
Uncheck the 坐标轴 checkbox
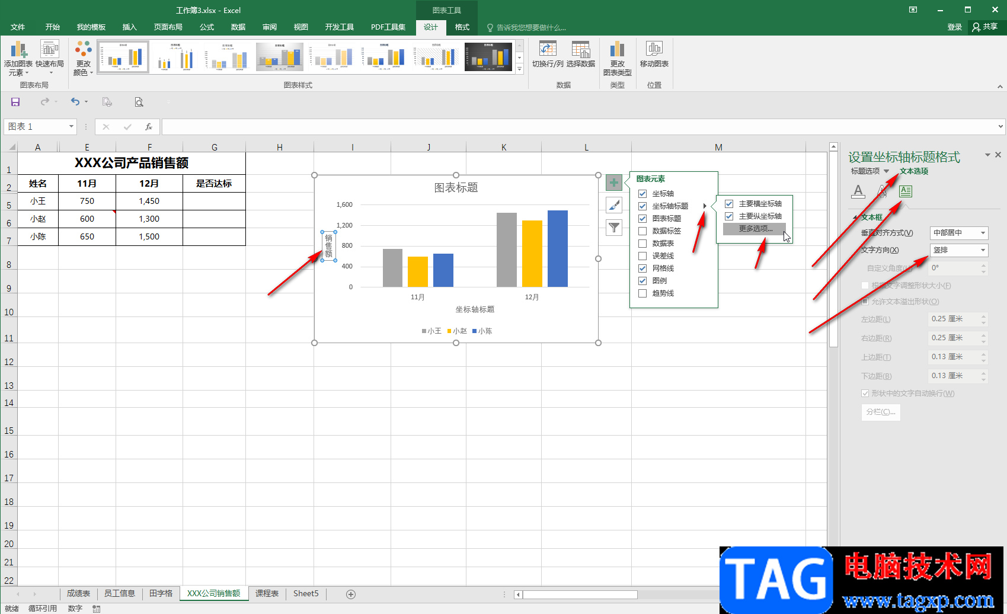(x=642, y=194)
